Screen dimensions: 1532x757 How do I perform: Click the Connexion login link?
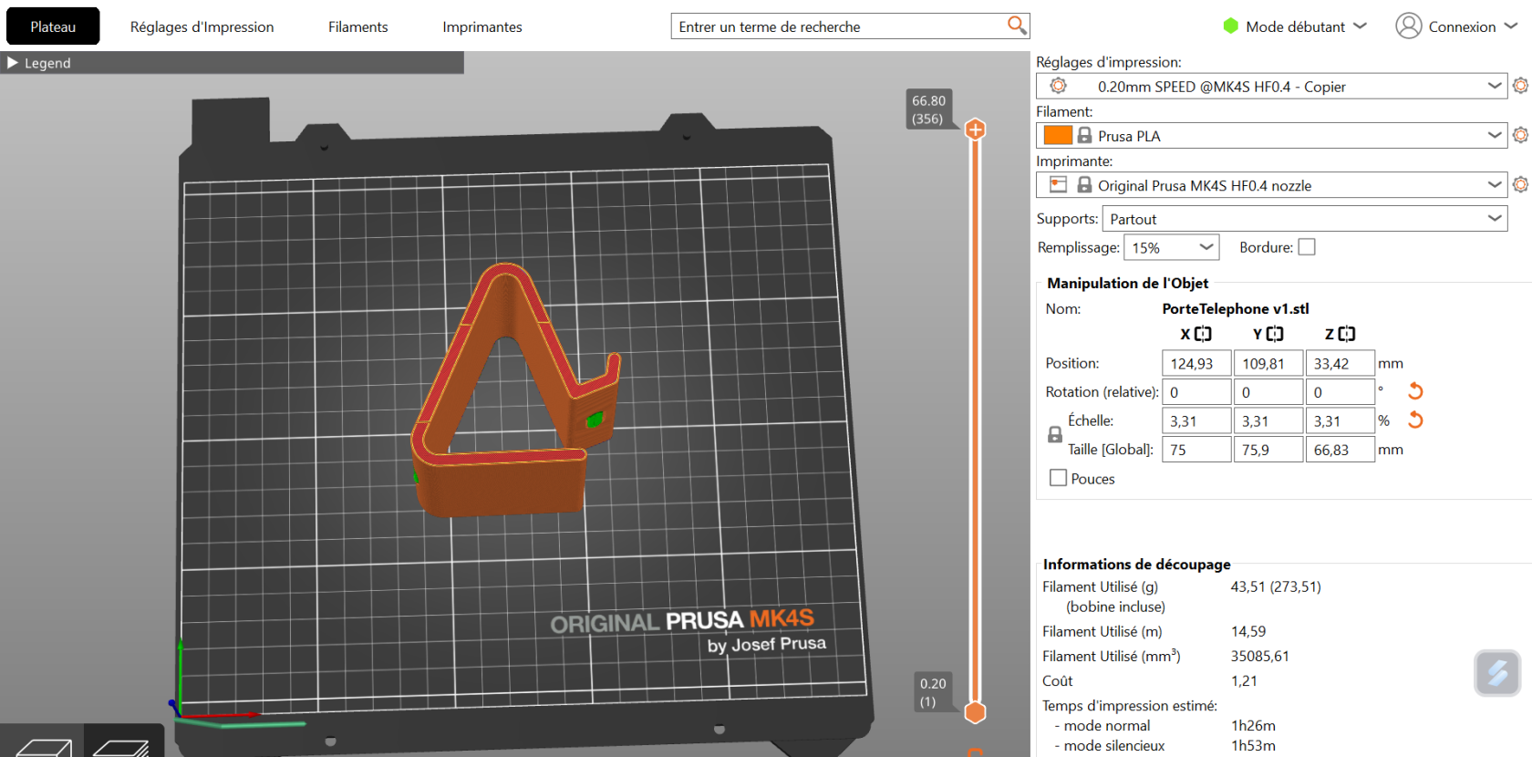[1462, 26]
